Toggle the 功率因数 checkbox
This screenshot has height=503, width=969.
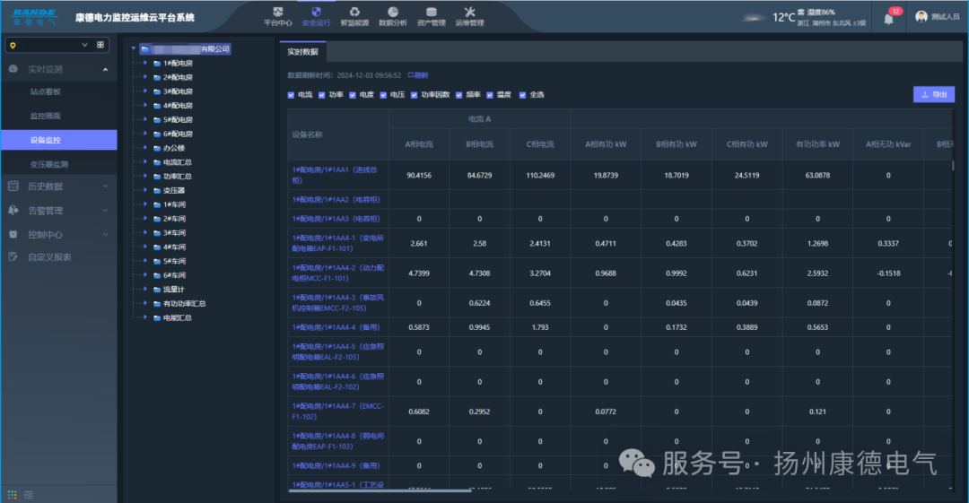coord(415,95)
